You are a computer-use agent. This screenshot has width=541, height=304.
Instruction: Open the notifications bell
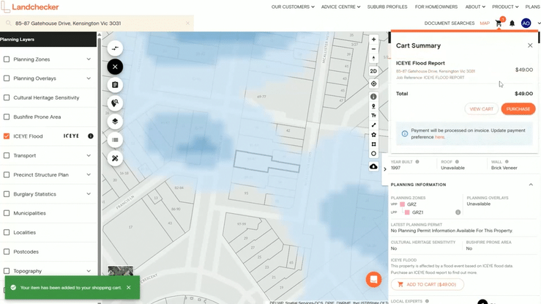512,23
